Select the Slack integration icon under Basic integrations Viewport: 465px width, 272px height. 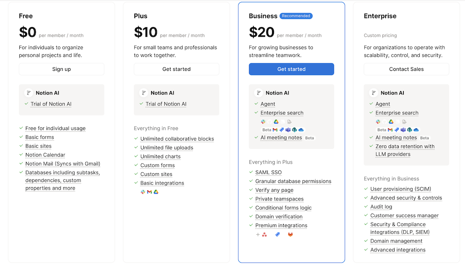click(x=143, y=192)
